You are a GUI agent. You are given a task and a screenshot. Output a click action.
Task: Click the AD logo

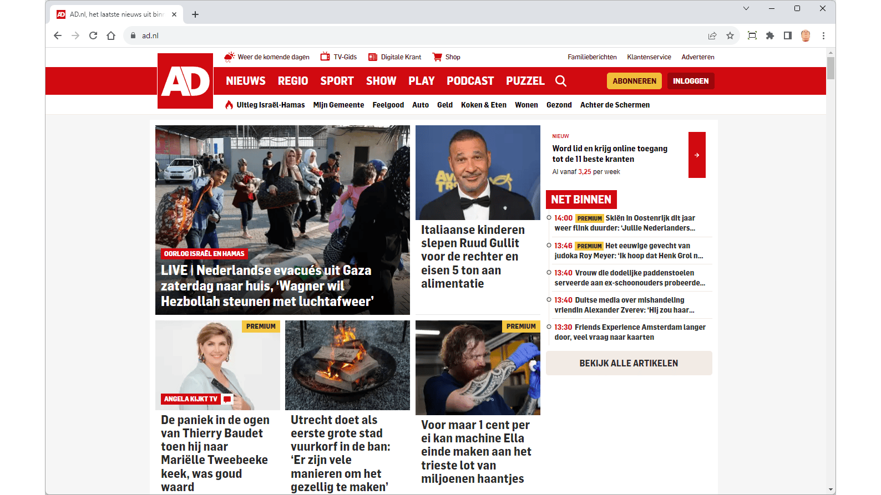point(185,81)
